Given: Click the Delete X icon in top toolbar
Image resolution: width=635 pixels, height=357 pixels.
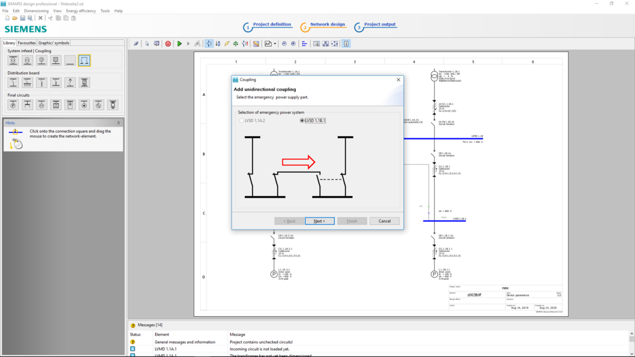Looking at the screenshot, I should click(x=40, y=18).
